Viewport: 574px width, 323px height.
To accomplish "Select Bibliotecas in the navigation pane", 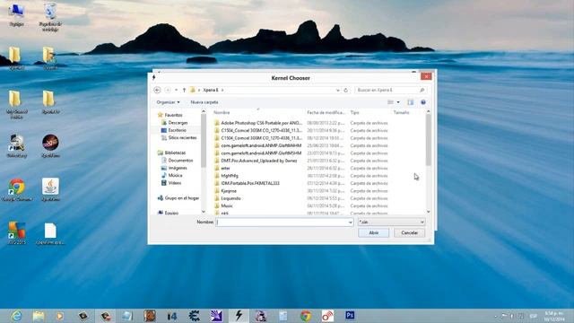I will point(175,153).
